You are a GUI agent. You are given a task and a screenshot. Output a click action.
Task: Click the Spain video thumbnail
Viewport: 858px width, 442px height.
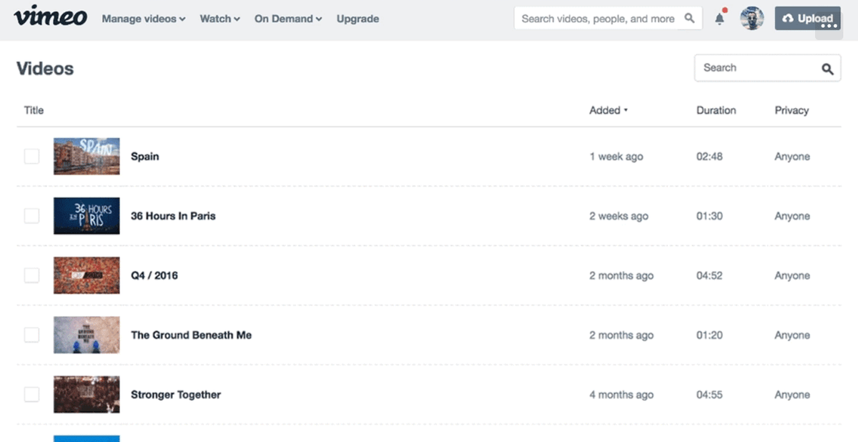click(x=87, y=156)
